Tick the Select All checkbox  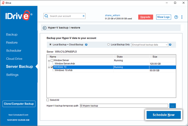(x=48, y=100)
